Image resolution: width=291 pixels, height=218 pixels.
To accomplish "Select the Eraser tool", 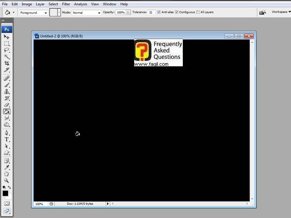I will [7, 104].
